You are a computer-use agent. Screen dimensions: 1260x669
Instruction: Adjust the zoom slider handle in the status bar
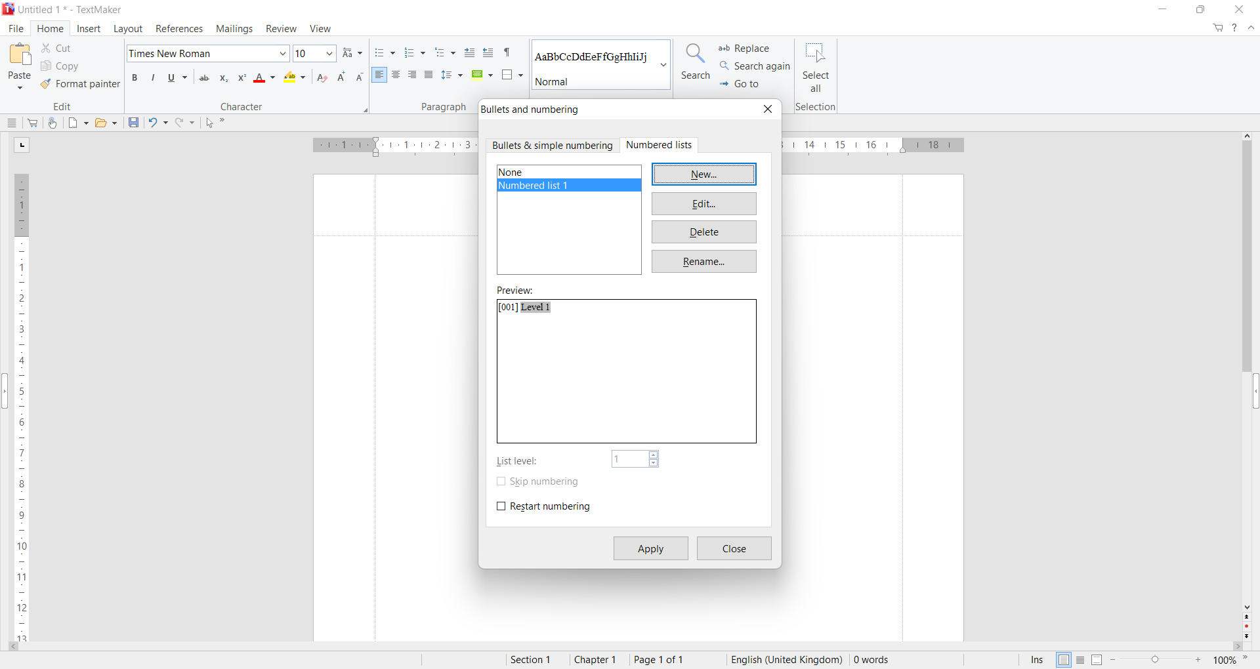1156,660
